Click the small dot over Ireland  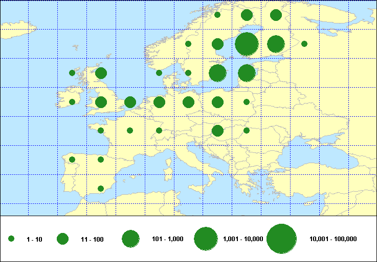point(72,102)
